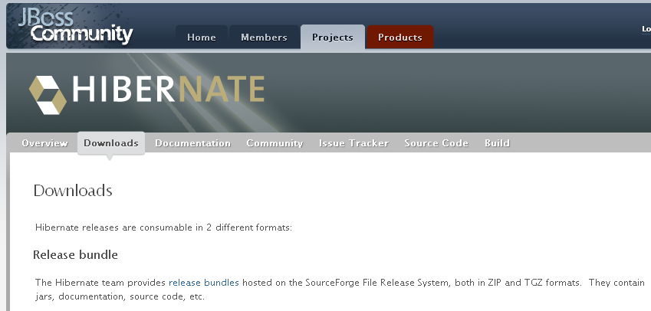Open the Home tab
Image resolution: width=651 pixels, height=311 pixels.
tap(202, 38)
